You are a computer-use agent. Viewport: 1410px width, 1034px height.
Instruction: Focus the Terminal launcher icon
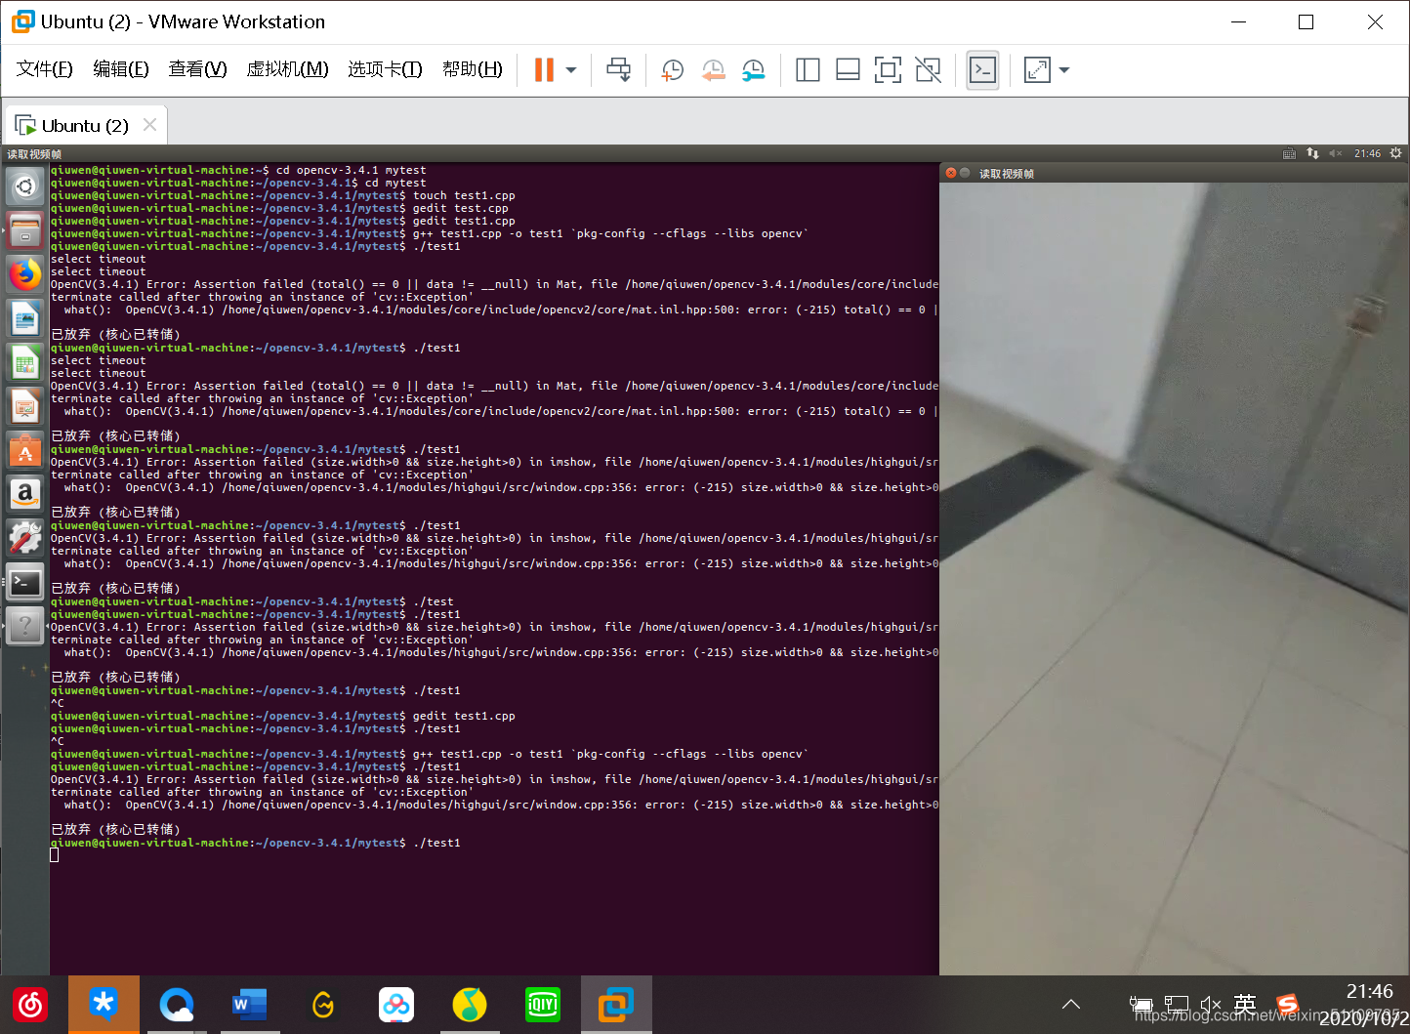pos(25,583)
